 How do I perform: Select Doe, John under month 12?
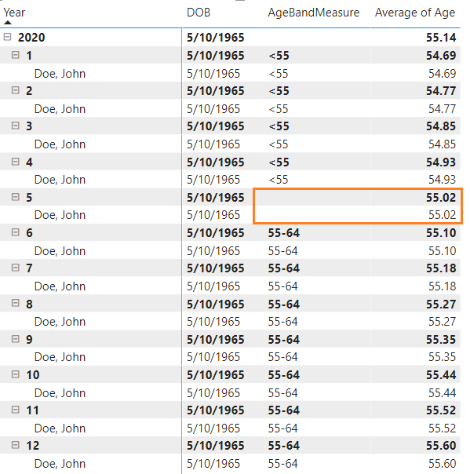(60, 464)
